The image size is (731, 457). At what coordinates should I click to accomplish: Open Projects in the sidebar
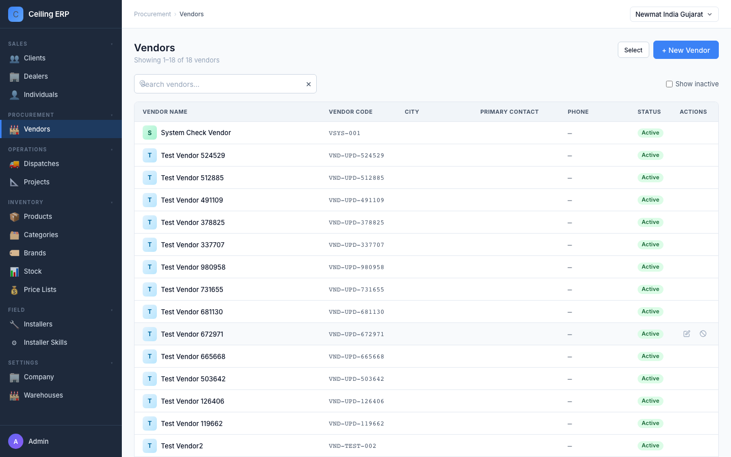(x=61, y=182)
